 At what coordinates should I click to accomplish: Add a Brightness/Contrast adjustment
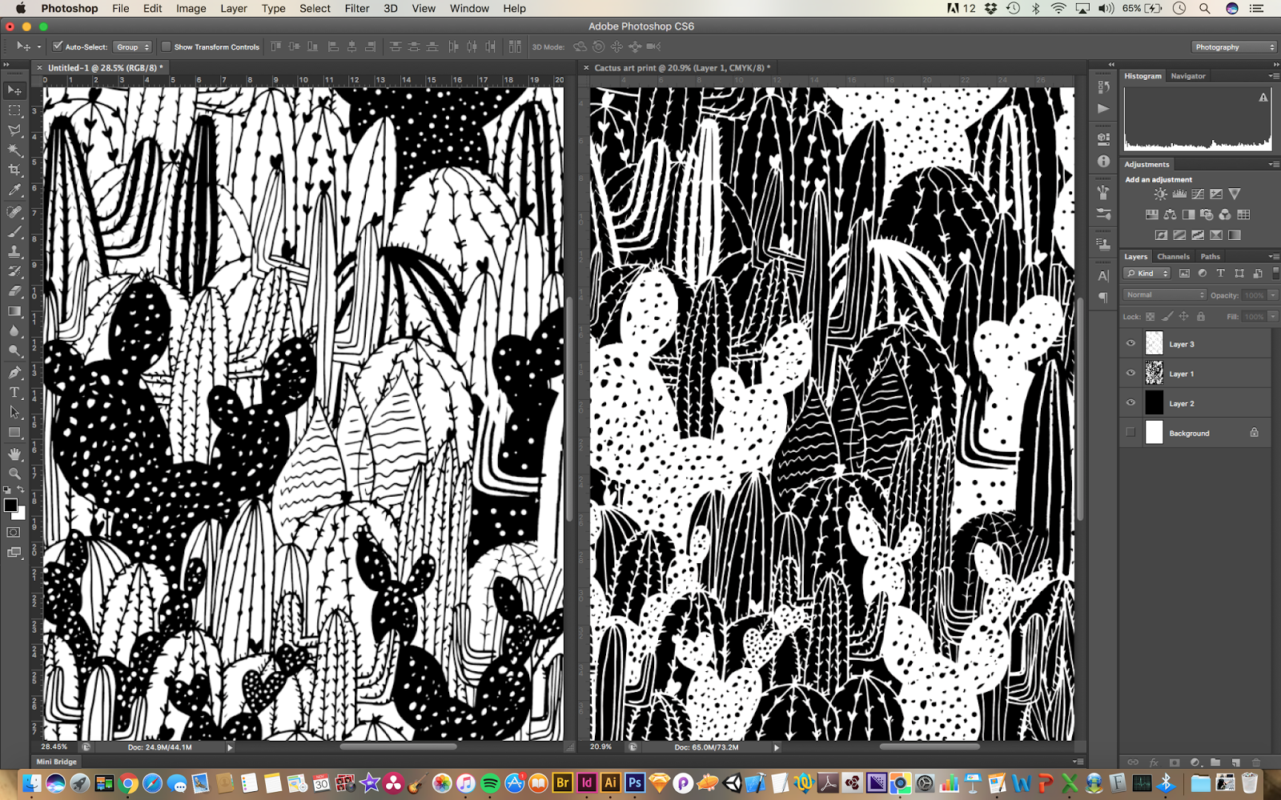1160,194
